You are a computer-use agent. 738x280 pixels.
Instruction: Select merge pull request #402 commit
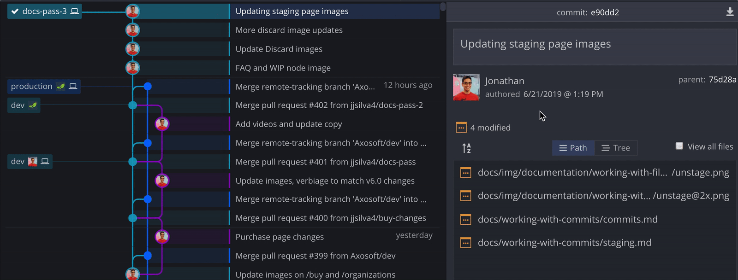329,105
